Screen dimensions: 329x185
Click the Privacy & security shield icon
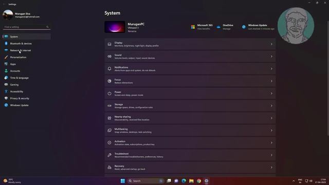point(6,98)
